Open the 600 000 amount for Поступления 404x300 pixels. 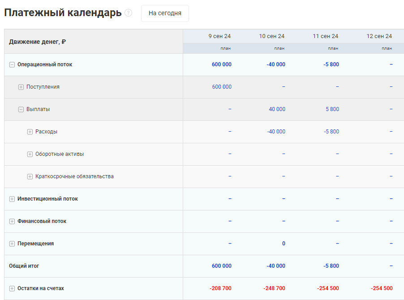tap(222, 87)
